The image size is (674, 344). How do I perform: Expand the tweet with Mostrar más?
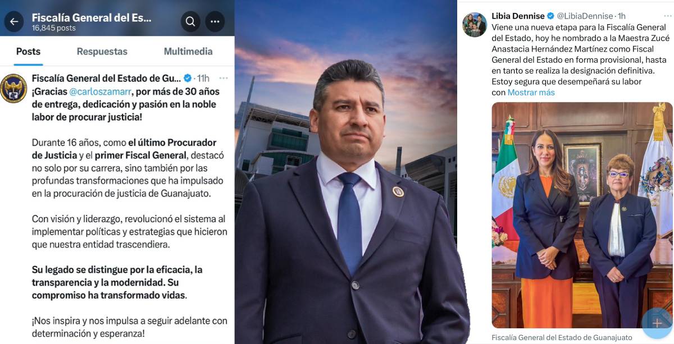pos(531,93)
